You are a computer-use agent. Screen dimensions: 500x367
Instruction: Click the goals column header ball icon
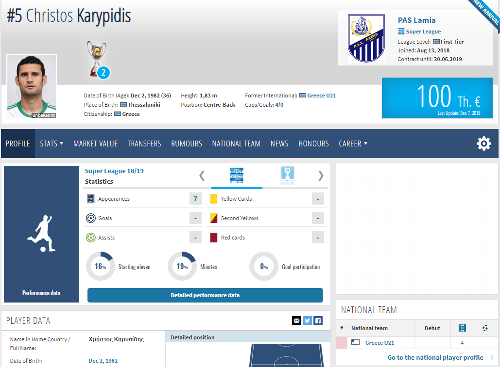click(x=485, y=328)
